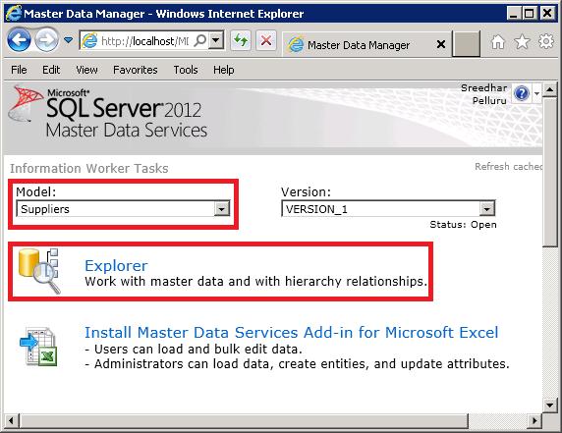Image resolution: width=562 pixels, height=433 pixels.
Task: Click the Explorer database magnifier icon
Action: (38, 271)
